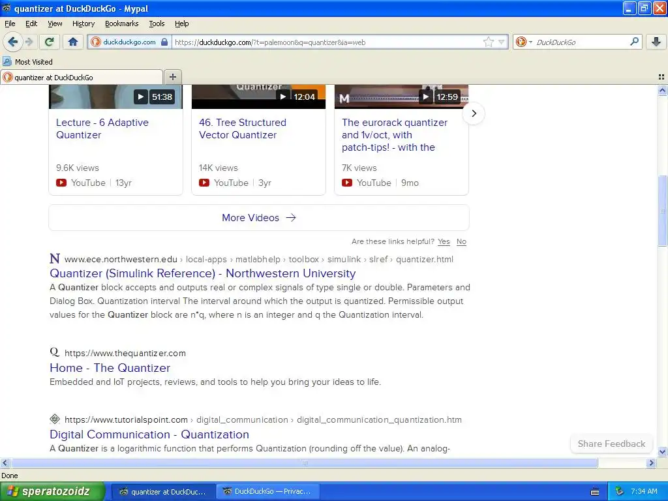The width and height of the screenshot is (668, 501).
Task: Click the network tray icon
Action: point(619,492)
